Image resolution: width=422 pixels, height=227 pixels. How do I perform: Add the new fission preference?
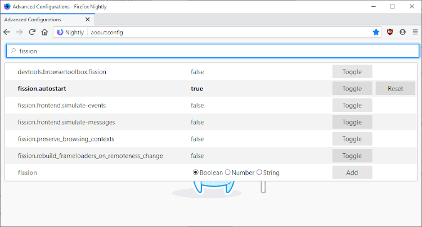click(x=352, y=172)
